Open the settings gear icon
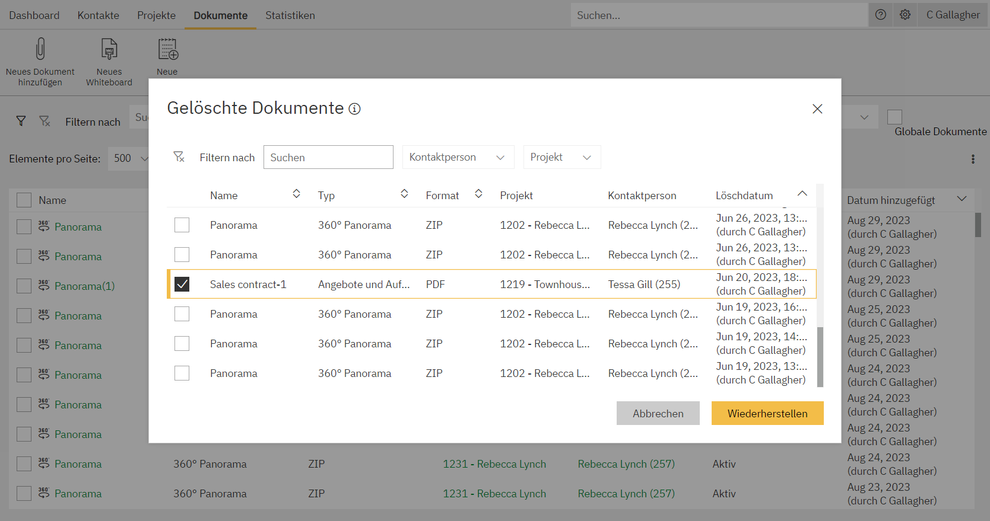The width and height of the screenshot is (990, 521). pos(905,15)
